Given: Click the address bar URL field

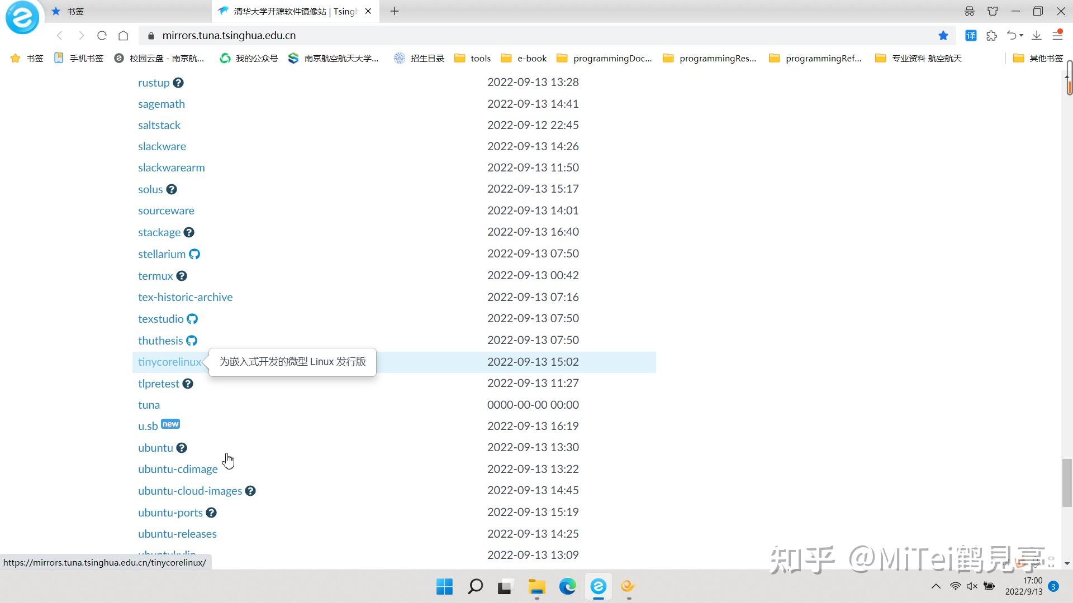Looking at the screenshot, I should coord(536,36).
